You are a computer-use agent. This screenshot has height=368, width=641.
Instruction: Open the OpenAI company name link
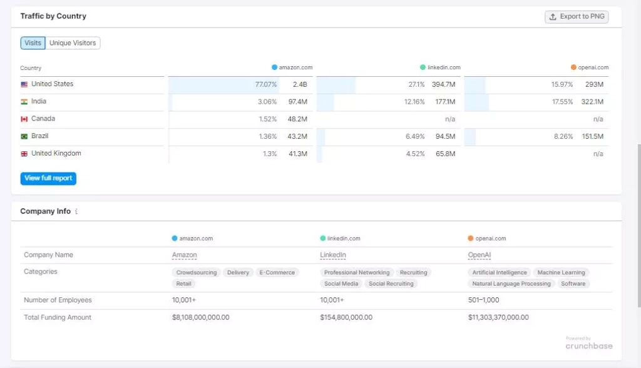coord(479,255)
